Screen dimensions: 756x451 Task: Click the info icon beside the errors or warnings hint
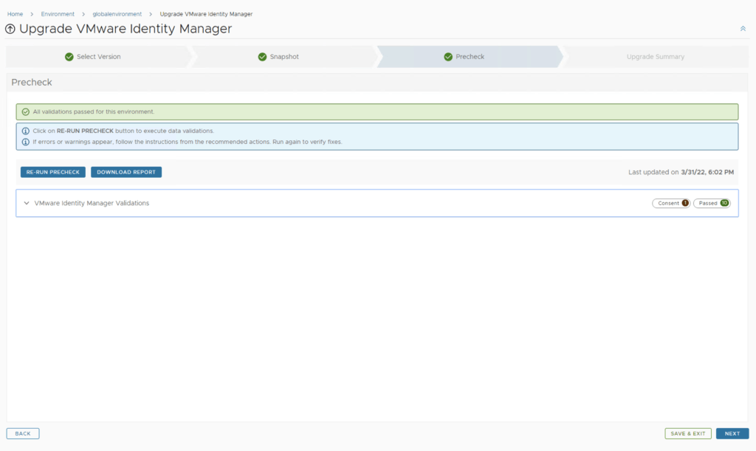coord(26,142)
